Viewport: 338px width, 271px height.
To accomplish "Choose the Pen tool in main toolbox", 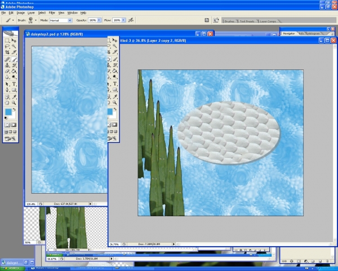I will 7,90.
